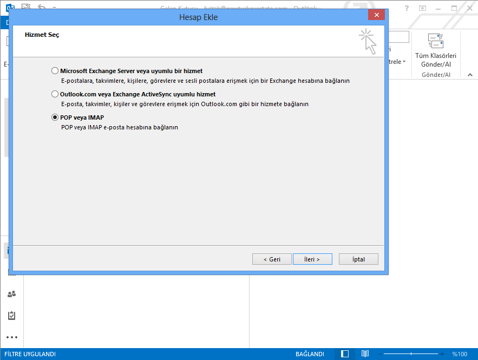The height and width of the screenshot is (360, 478).
Task: Click the Exchange description starting 'E-postalara, takvimlere'
Action: (206, 81)
